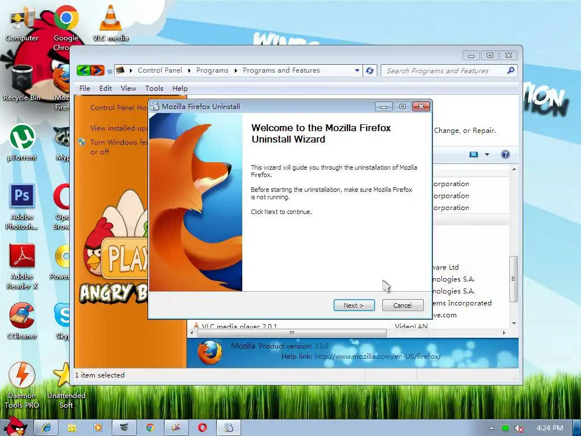This screenshot has height=436, width=581.
Task: Open Google Chrome desktop shortcut
Action: click(66, 28)
